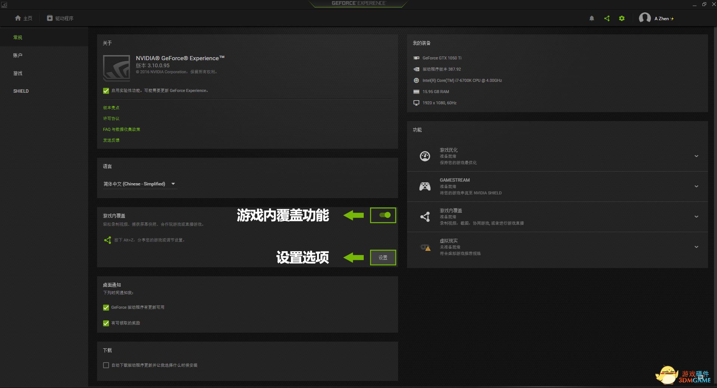Toggle 启用实验性功能 checkbox
Viewport: 717px width, 388px height.
pos(106,91)
